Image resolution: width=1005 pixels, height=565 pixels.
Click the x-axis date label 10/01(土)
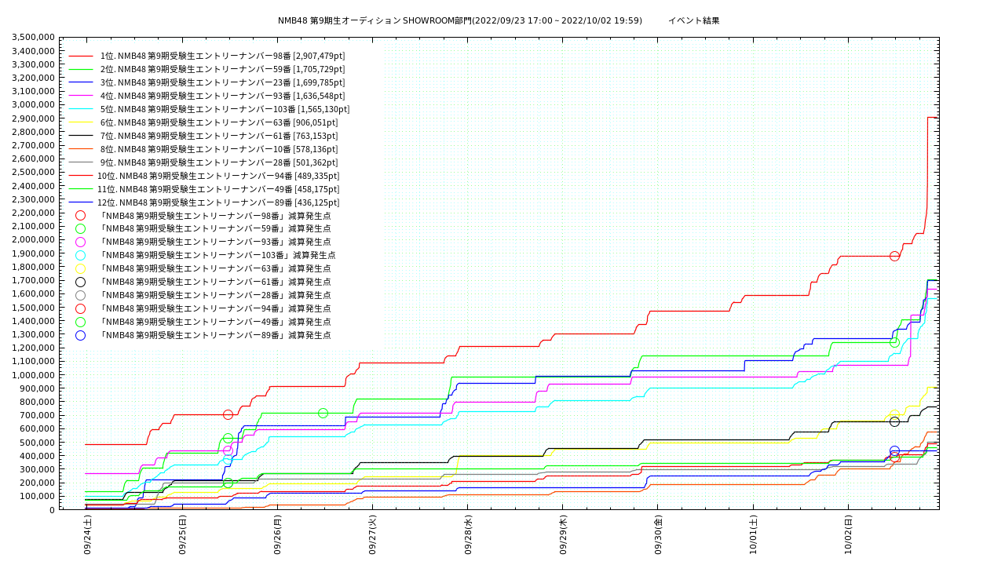coord(752,534)
